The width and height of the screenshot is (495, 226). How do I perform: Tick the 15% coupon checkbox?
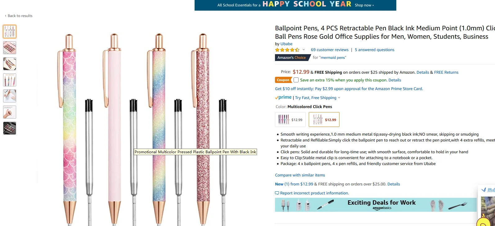296,80
